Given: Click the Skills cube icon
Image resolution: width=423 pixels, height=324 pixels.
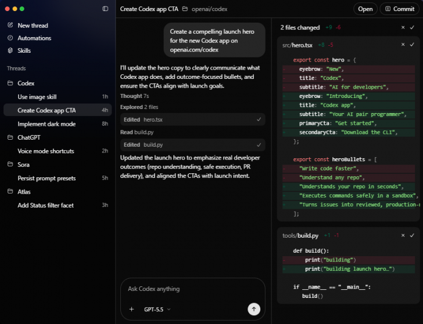Looking at the screenshot, I should click(10, 50).
